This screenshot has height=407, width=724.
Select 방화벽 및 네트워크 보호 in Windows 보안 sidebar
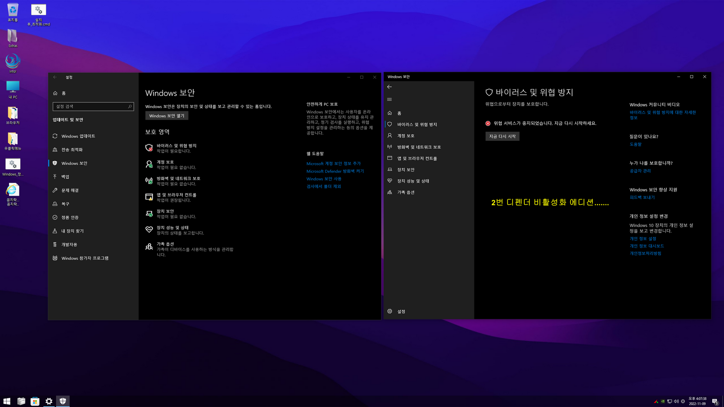click(429, 147)
